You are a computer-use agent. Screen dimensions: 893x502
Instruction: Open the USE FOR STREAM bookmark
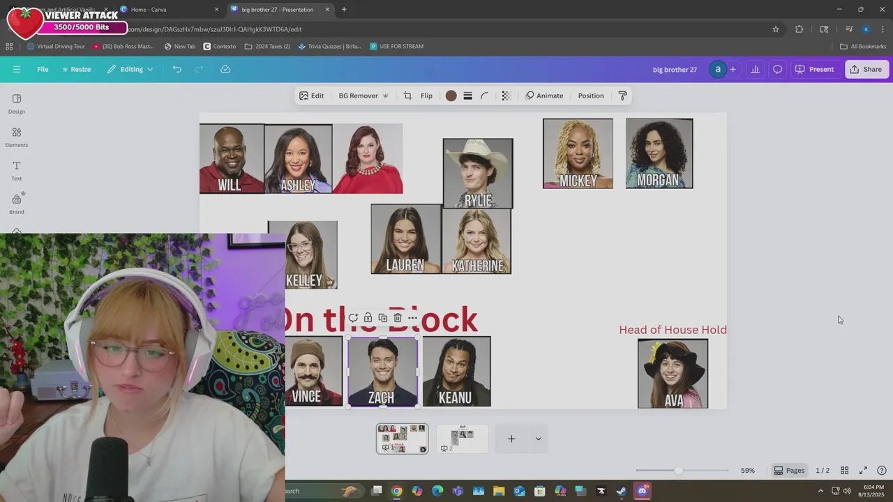[x=396, y=47]
